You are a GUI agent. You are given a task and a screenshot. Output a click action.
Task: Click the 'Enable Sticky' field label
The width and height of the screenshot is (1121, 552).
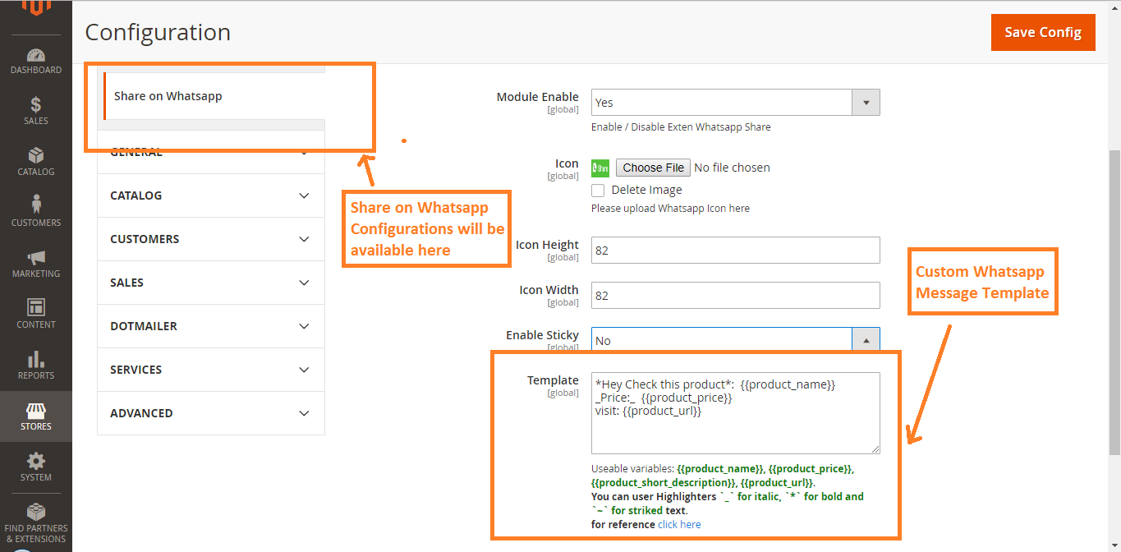[542, 335]
